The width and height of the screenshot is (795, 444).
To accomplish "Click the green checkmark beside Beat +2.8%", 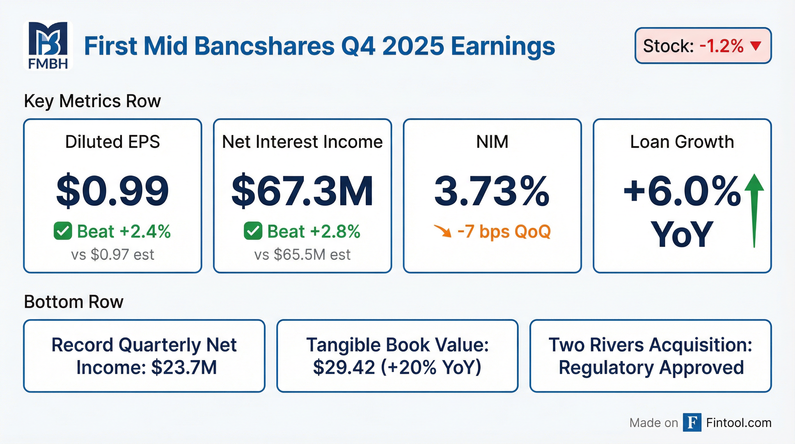I will click(253, 231).
